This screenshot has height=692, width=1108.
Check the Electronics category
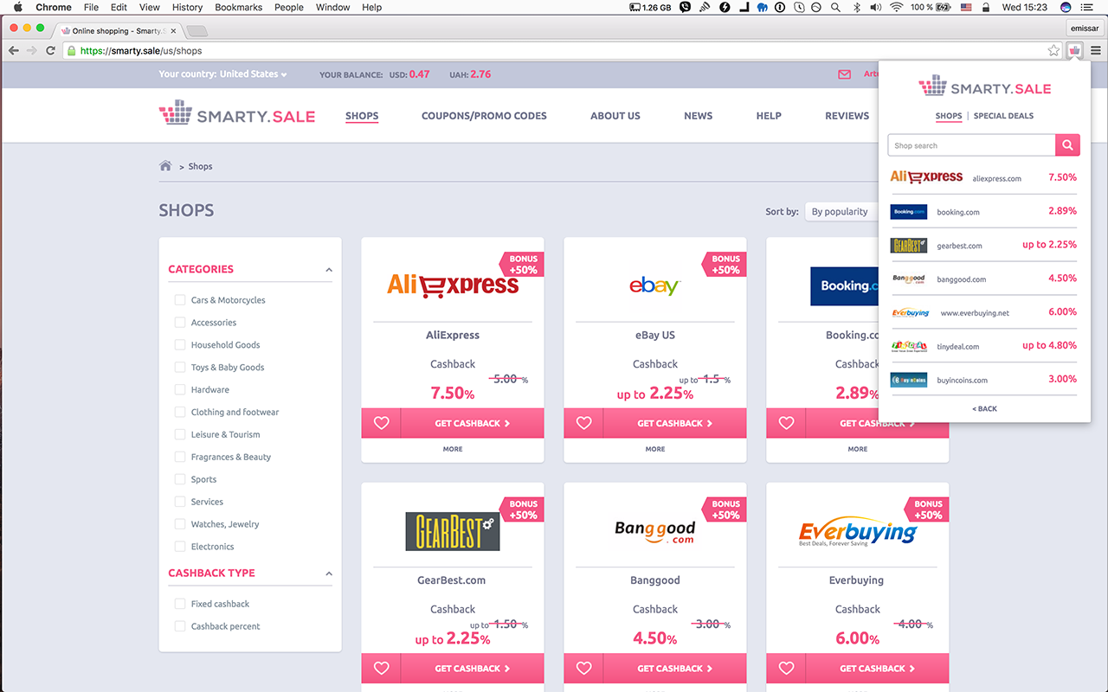180,547
